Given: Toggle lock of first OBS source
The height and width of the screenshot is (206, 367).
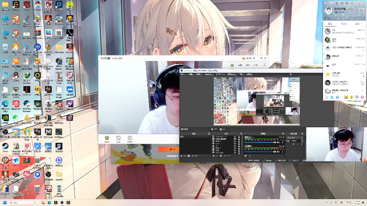Looking at the screenshot, I should [239, 136].
